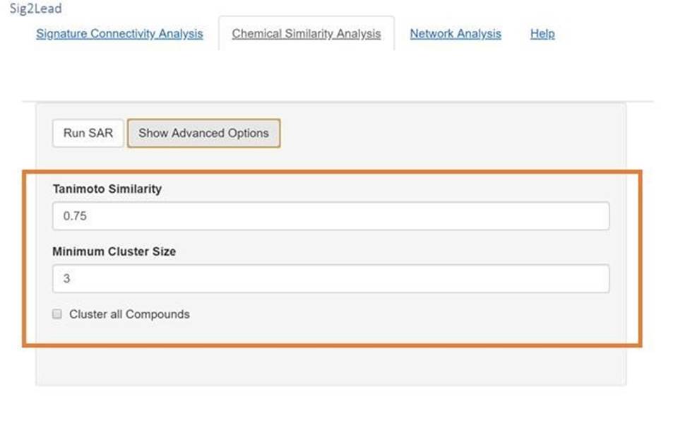The height and width of the screenshot is (421, 678).
Task: Click the Tanimoto Similarity label
Action: click(107, 189)
